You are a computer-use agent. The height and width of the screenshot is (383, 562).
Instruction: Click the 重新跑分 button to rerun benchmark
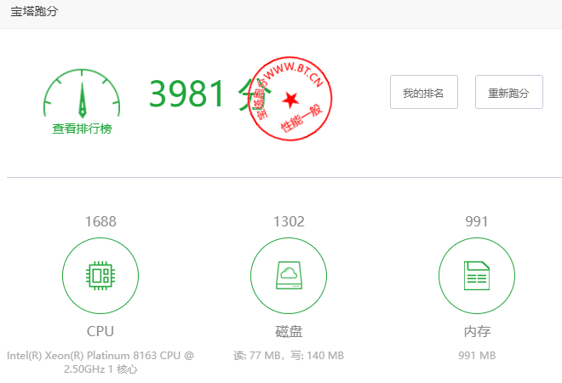pos(509,92)
